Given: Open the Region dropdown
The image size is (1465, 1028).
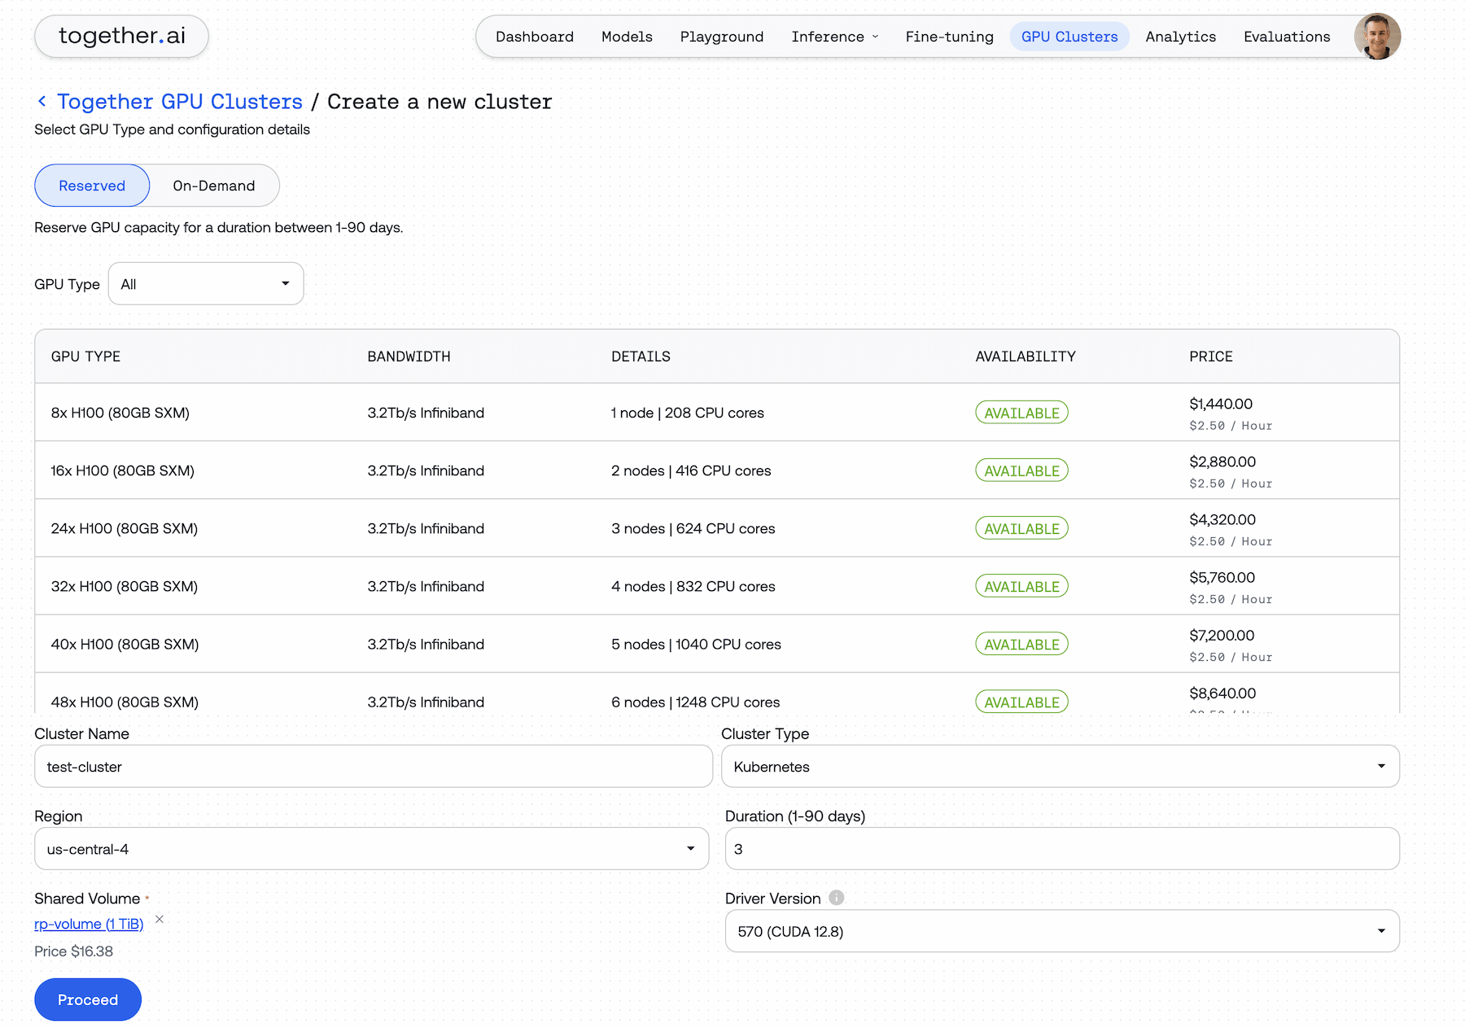Looking at the screenshot, I should click(x=371, y=849).
